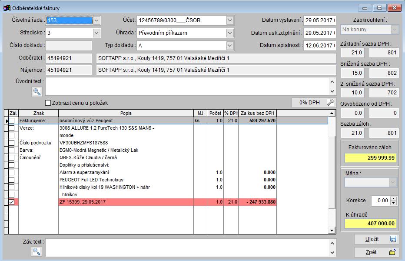Click the Uložit button

click(x=376, y=239)
